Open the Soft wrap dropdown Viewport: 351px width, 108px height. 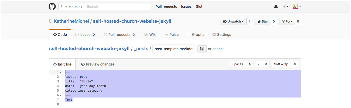tap(285, 64)
